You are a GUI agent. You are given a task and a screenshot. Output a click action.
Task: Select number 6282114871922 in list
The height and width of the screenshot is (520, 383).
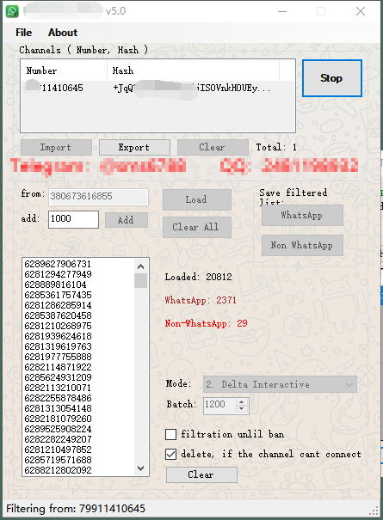coord(58,367)
